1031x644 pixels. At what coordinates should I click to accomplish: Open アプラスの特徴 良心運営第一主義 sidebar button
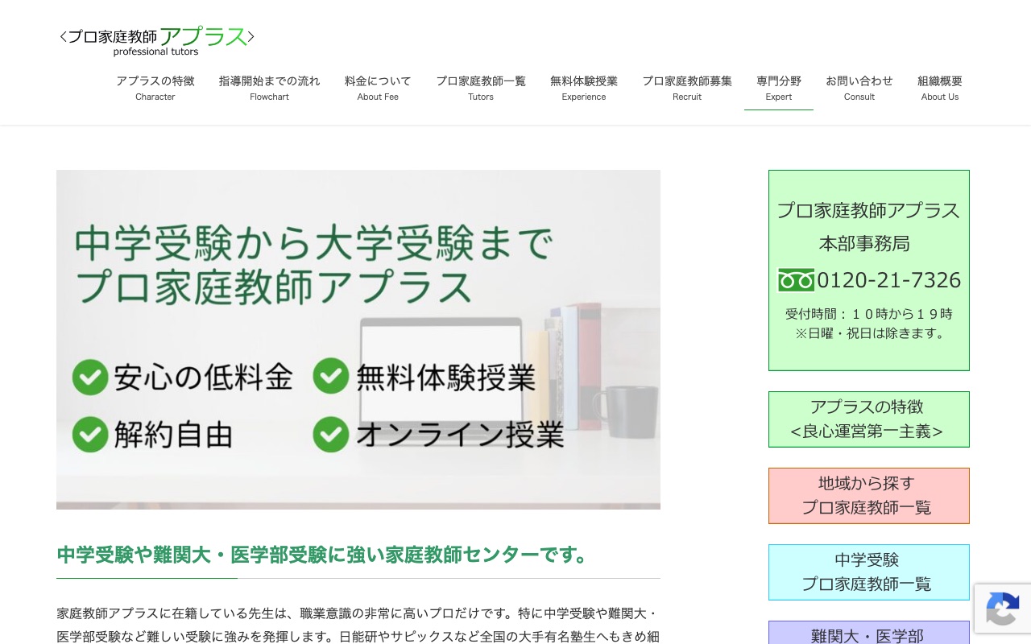869,419
